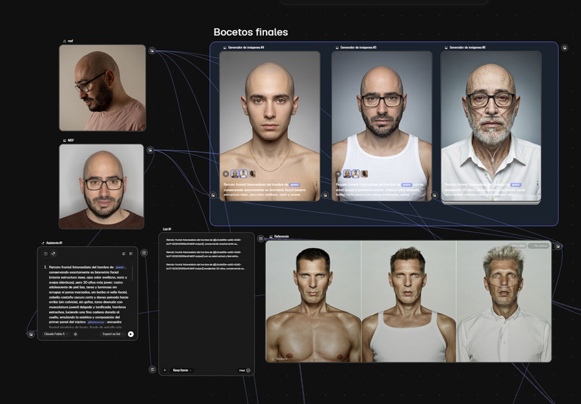Screen dimensions: 581x404
Task: Select the third item in List #1
Action: [x=206, y=267]
